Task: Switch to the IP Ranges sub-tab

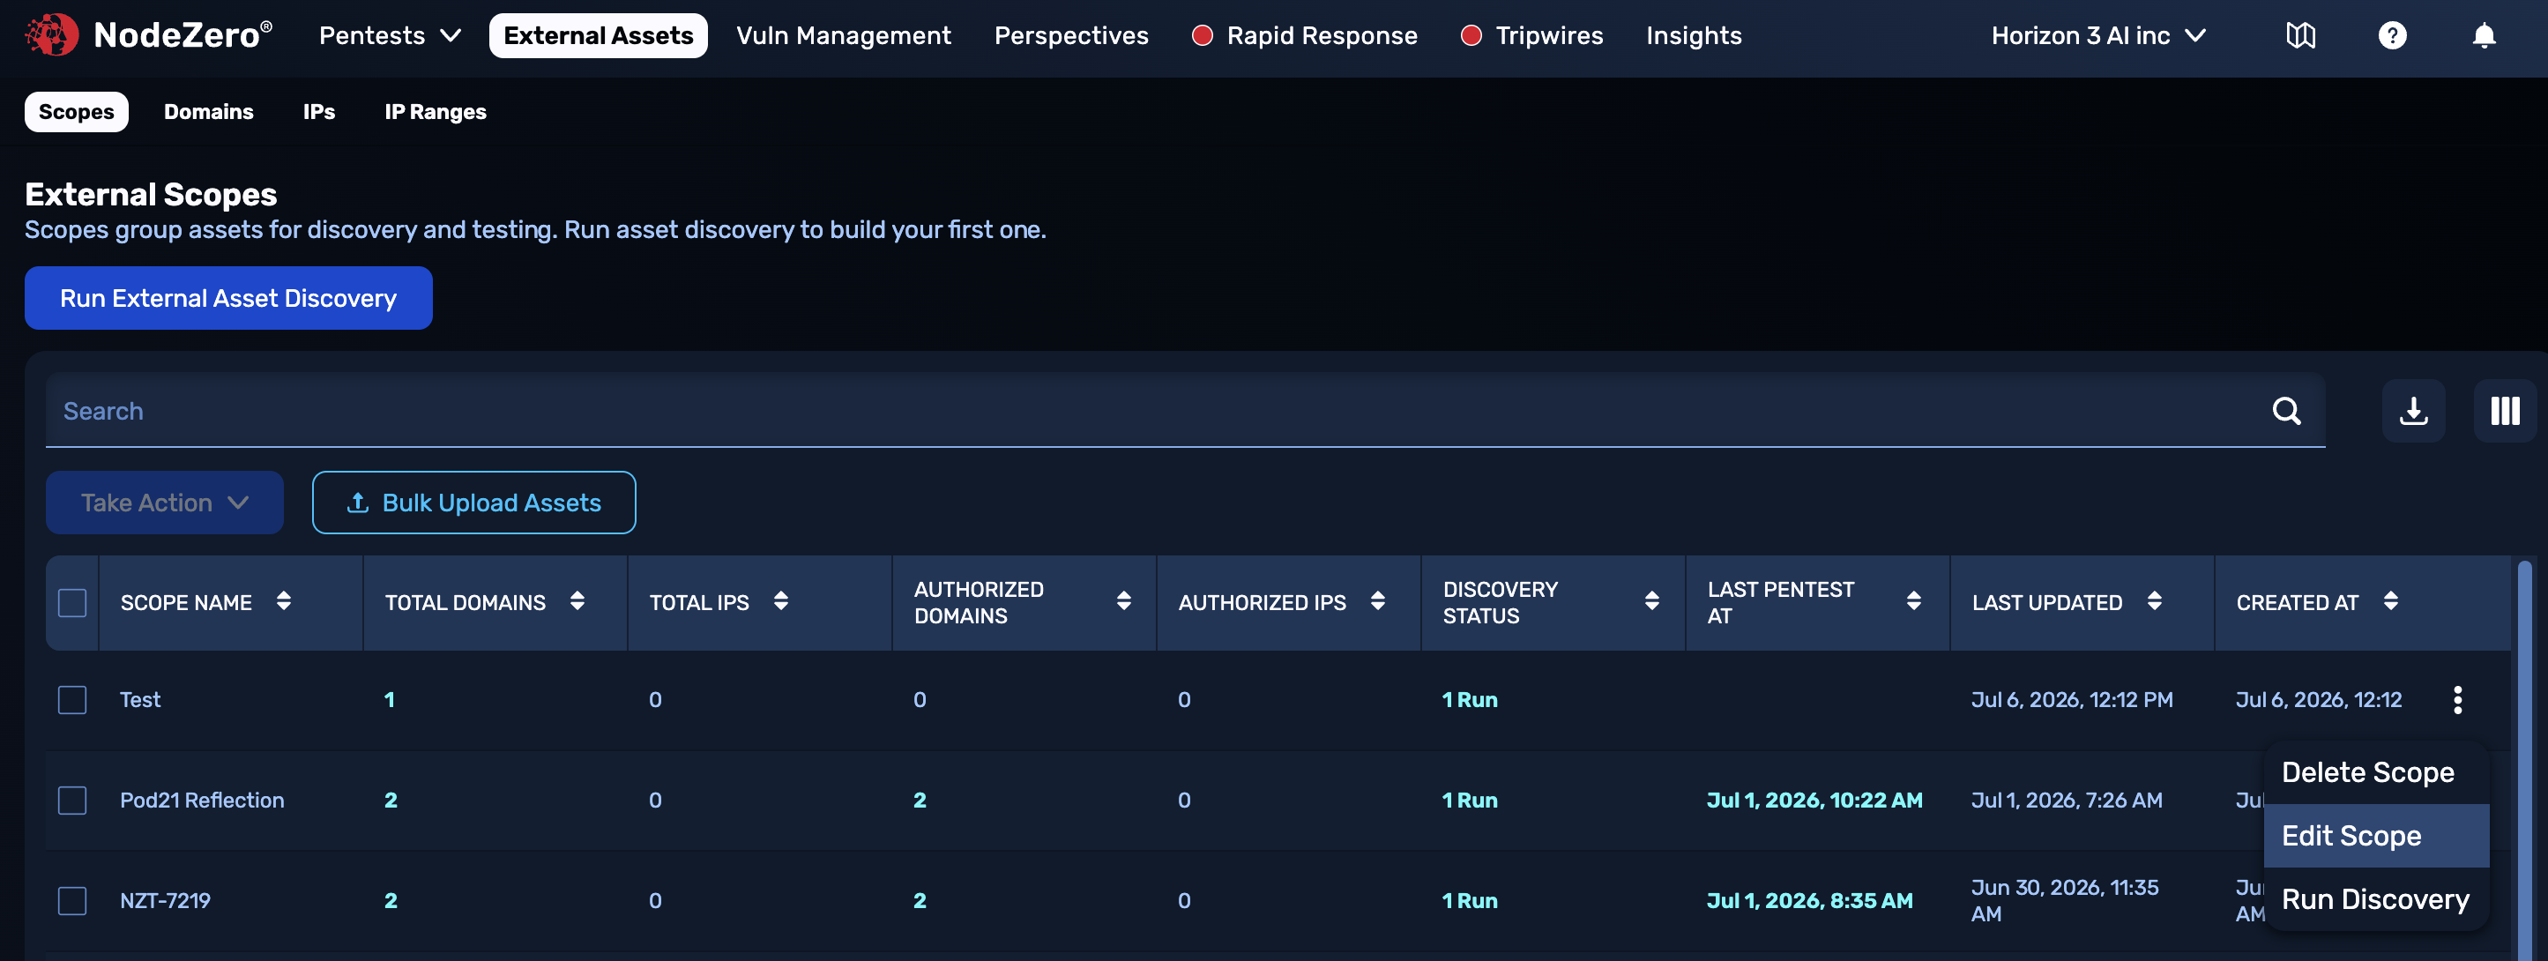Action: tap(436, 112)
